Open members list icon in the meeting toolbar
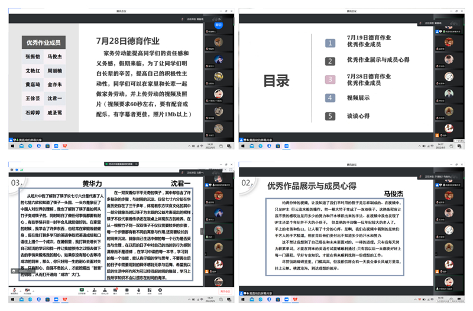Image resolution: width=473 pixels, height=311 pixels. coord(105,291)
